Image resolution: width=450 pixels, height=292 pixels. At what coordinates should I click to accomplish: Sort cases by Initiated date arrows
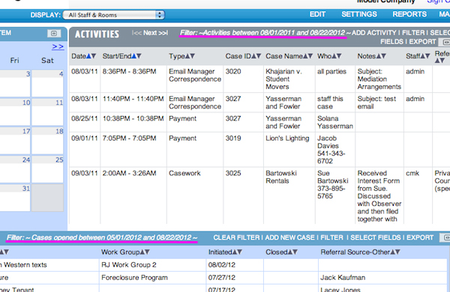pos(237,252)
